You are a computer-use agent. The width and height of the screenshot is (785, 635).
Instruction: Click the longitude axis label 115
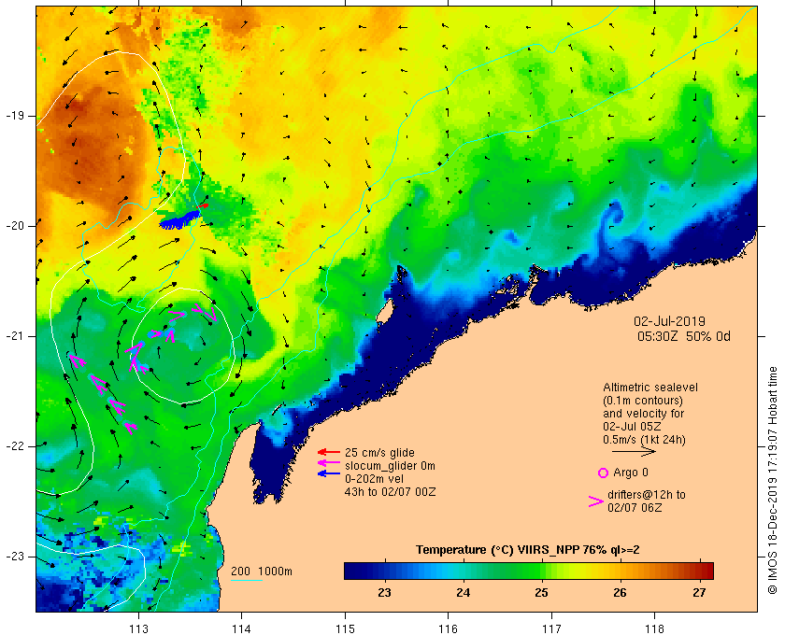[345, 628]
